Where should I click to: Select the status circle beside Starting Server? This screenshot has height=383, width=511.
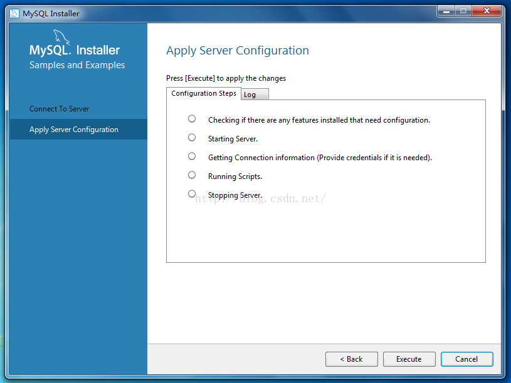[x=192, y=138]
